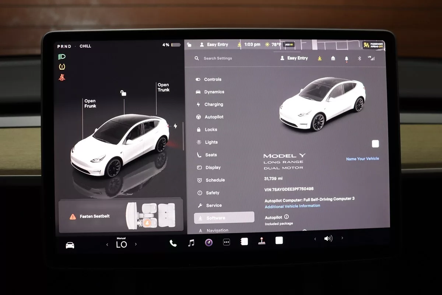Open Easy Entry profile menu beside search
The image size is (442, 295).
[x=294, y=58]
